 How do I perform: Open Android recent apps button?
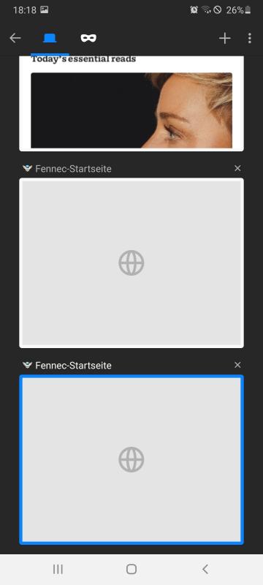(x=58, y=569)
